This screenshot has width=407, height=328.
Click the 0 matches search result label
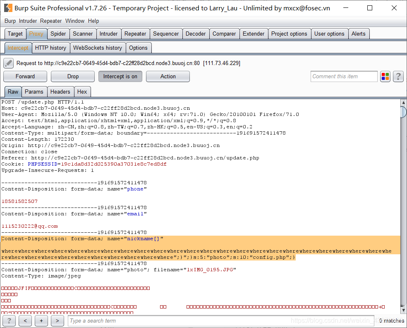pos(391,321)
